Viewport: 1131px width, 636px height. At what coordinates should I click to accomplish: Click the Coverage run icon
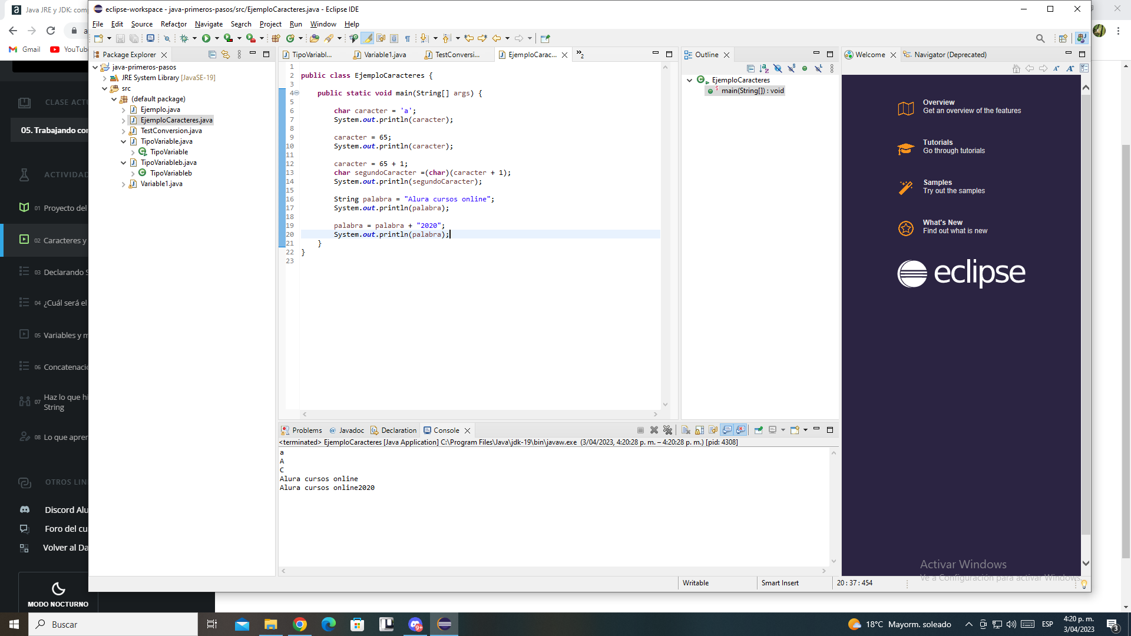228,38
